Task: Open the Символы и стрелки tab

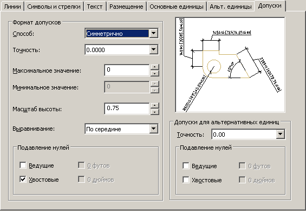Action: click(x=54, y=7)
